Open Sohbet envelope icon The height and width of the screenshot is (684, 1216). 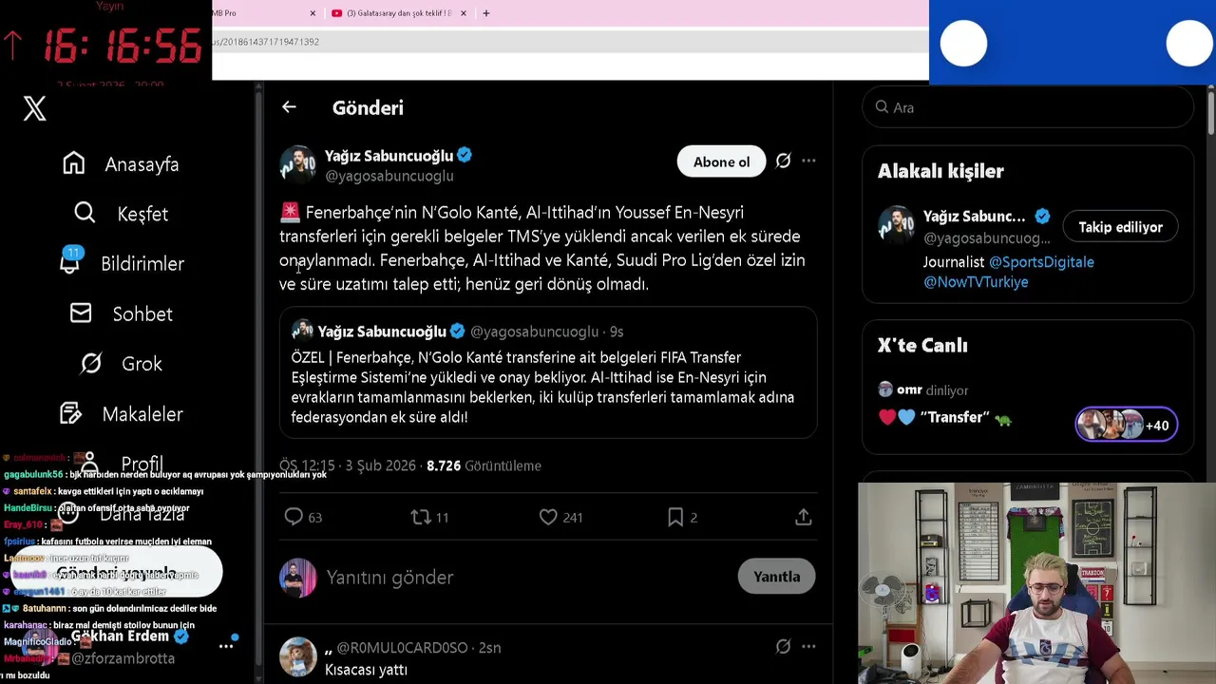[x=81, y=313]
